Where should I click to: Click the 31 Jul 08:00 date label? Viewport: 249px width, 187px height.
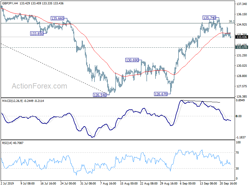click(x=88, y=183)
